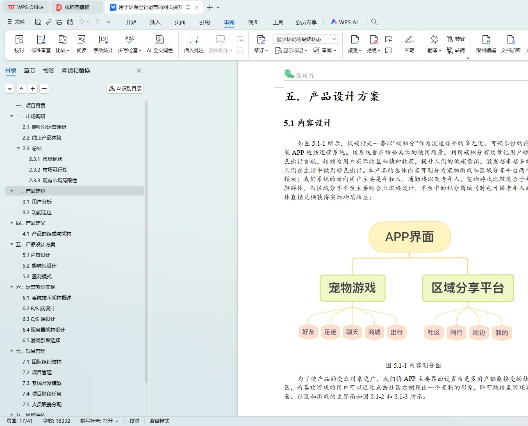This screenshot has width=528, height=426.
Task: Open 字数统计 word count
Action: tap(103, 40)
